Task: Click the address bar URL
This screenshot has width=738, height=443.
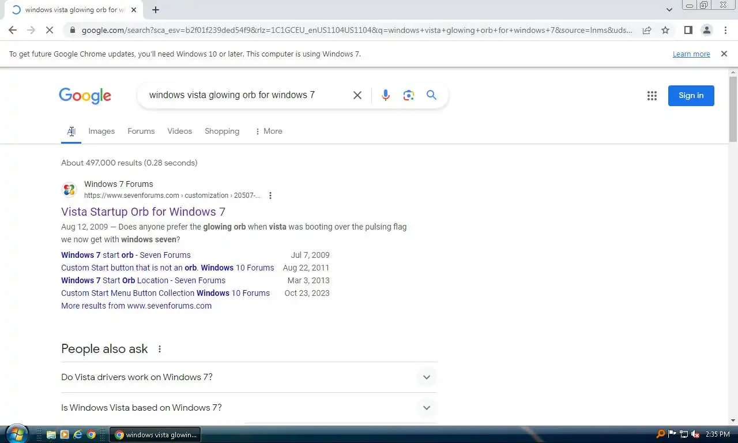Action: point(356,30)
